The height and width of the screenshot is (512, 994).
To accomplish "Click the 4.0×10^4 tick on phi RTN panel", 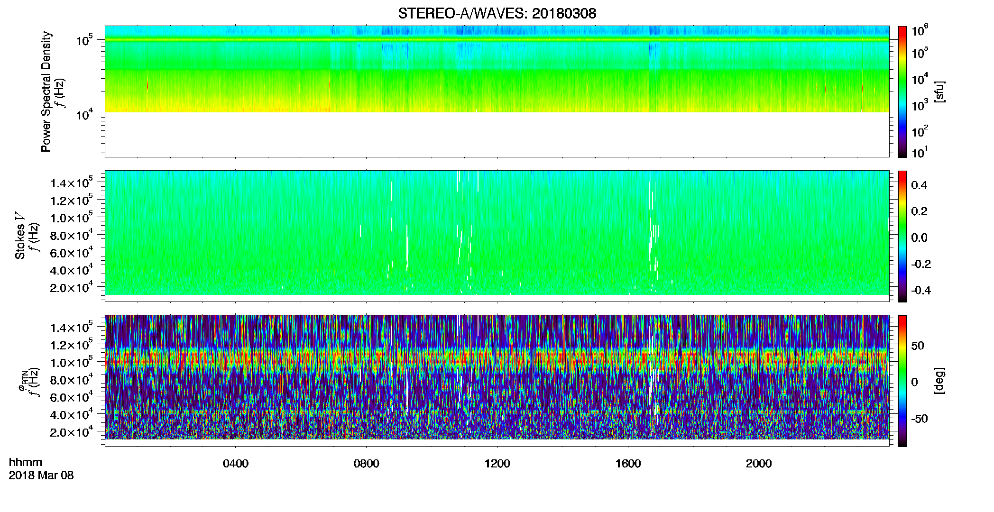I will pyautogui.click(x=71, y=415).
